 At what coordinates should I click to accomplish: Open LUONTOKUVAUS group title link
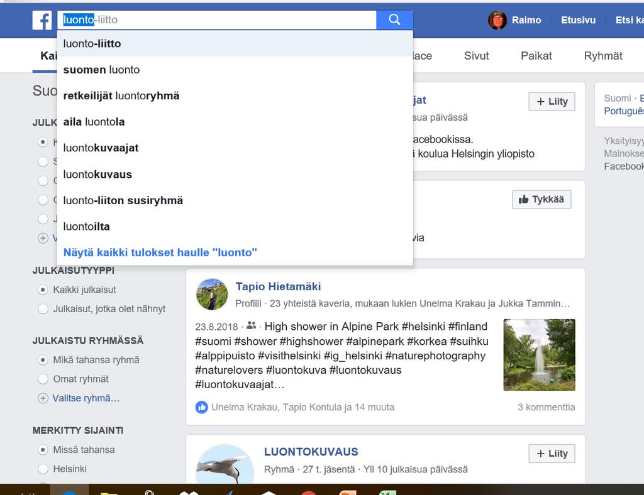[x=311, y=452]
